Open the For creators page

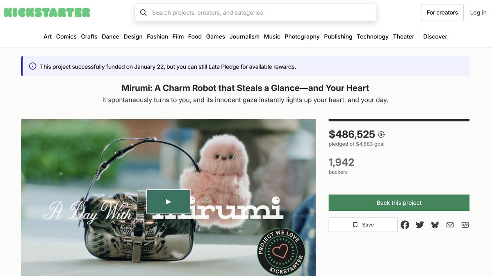(442, 13)
